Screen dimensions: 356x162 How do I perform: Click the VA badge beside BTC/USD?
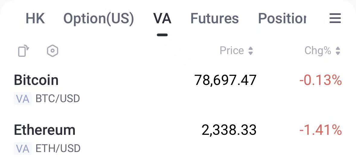click(23, 99)
